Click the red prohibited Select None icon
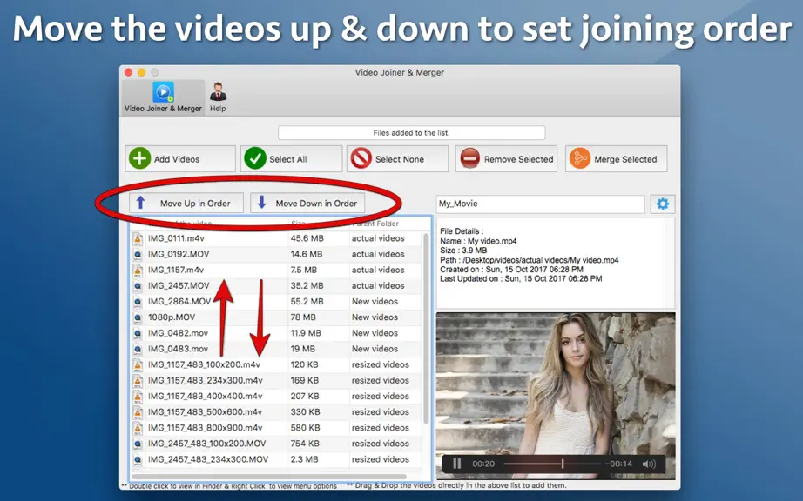This screenshot has height=501, width=803. (x=361, y=158)
